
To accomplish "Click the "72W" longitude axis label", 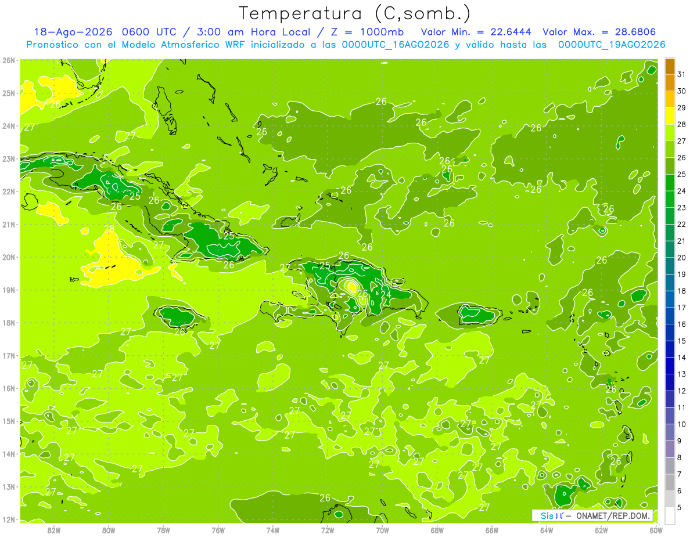I will pos(328,530).
